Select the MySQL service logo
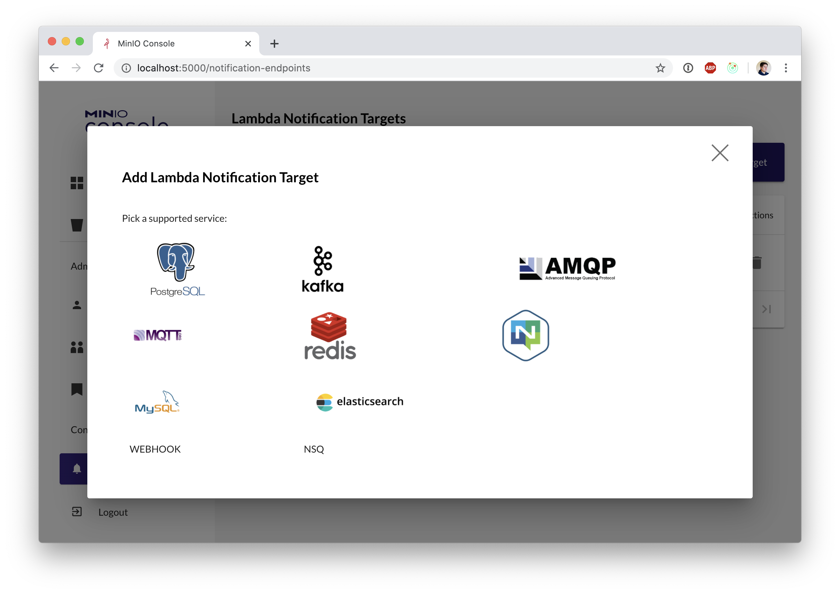This screenshot has height=594, width=840. (x=157, y=402)
